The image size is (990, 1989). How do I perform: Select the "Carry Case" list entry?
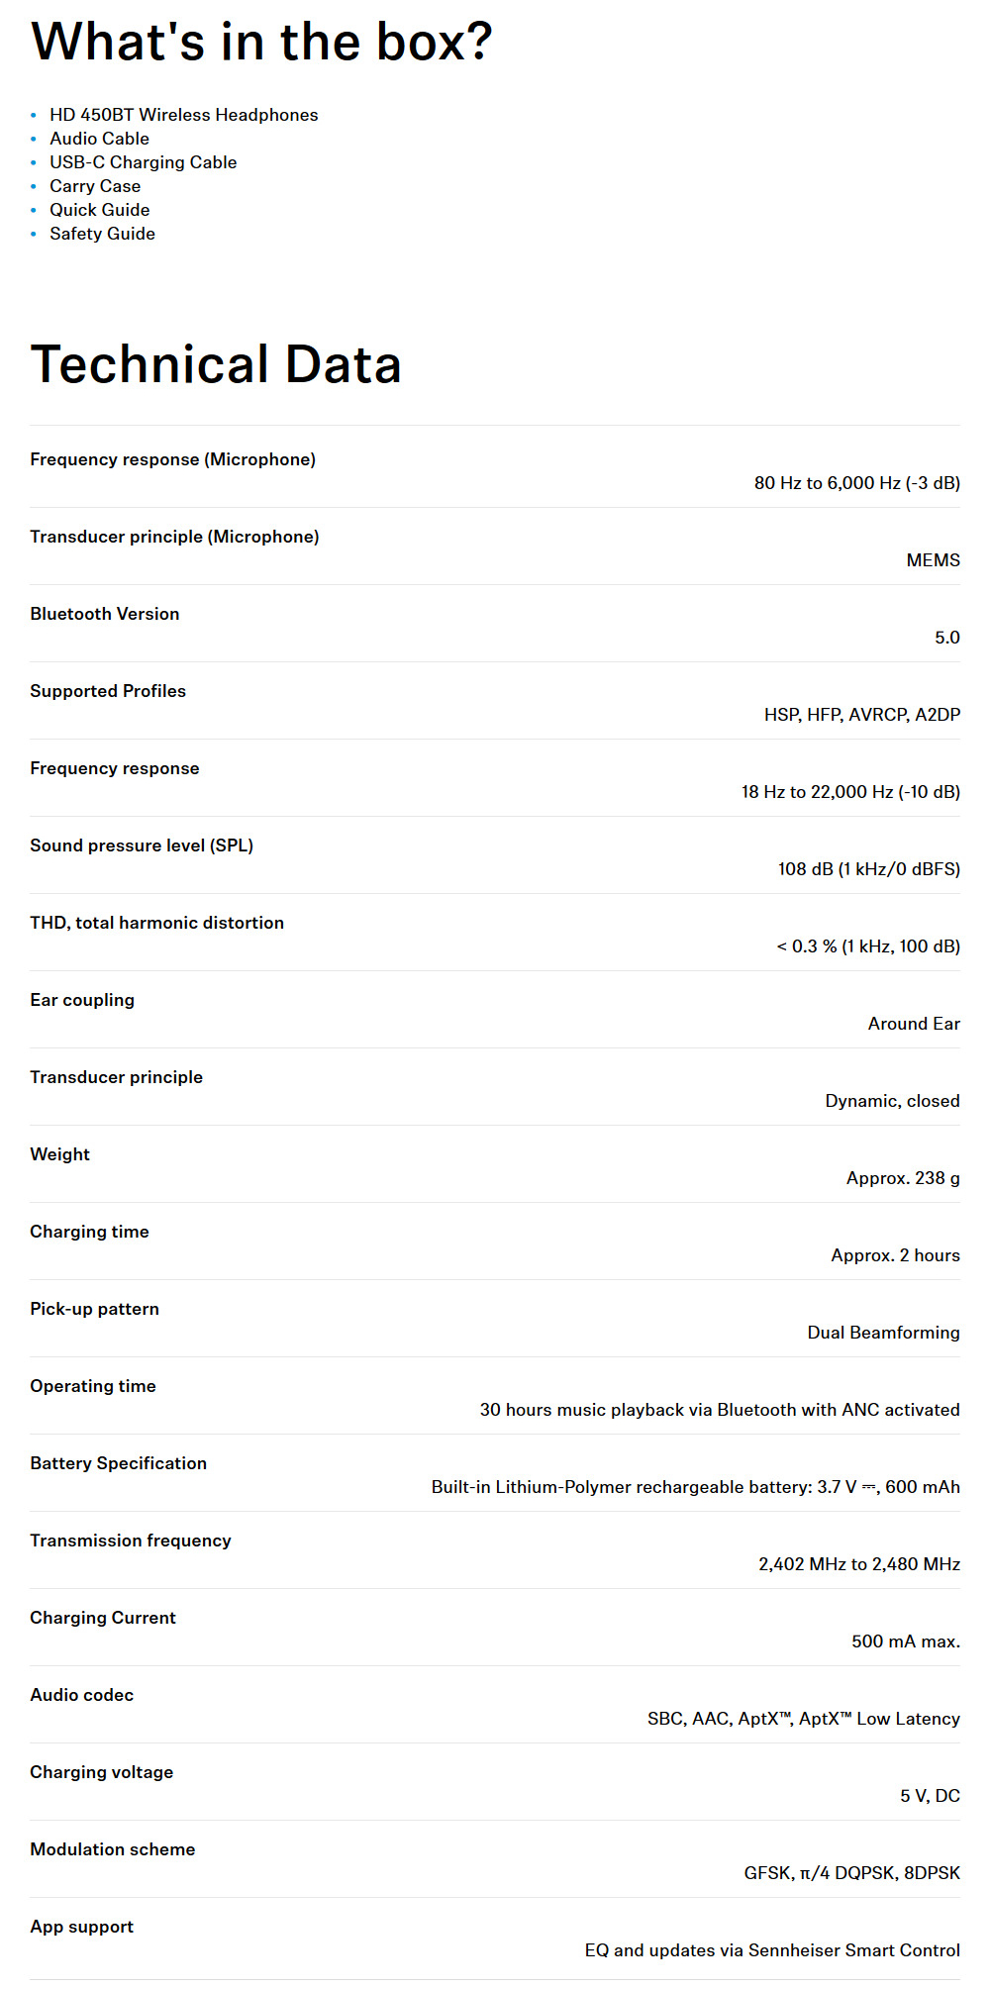point(95,186)
